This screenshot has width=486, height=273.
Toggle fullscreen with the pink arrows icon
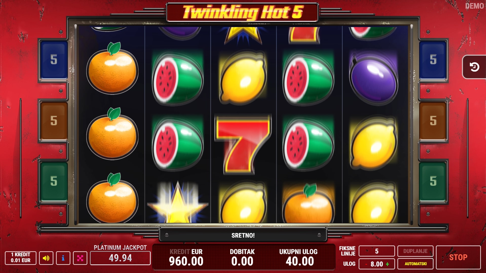pyautogui.click(x=80, y=258)
